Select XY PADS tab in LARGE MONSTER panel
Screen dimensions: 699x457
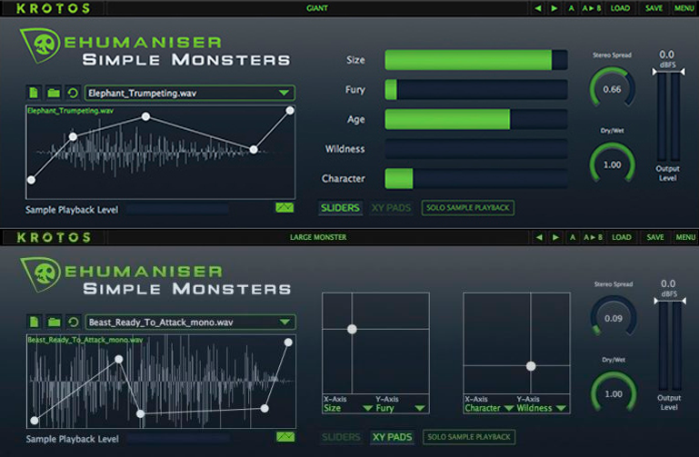click(x=393, y=437)
